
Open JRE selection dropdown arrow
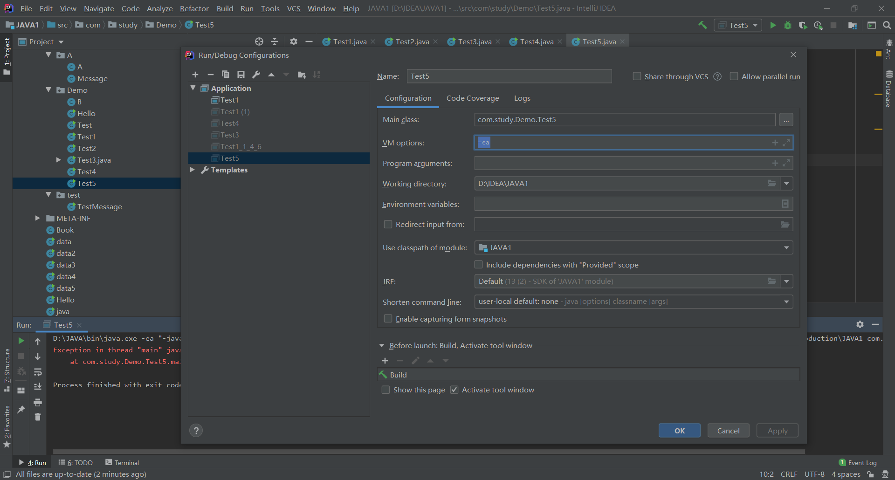787,281
